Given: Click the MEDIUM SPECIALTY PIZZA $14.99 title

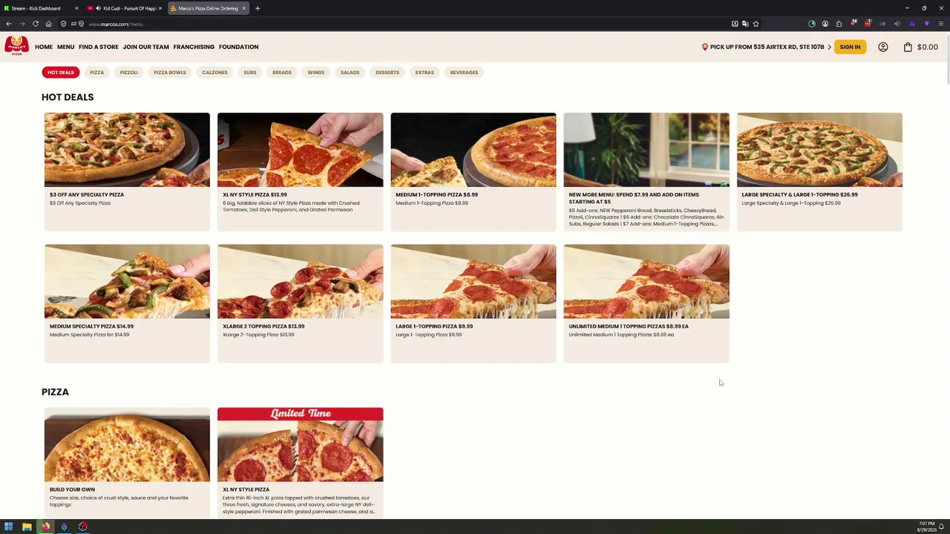Looking at the screenshot, I should point(92,326).
